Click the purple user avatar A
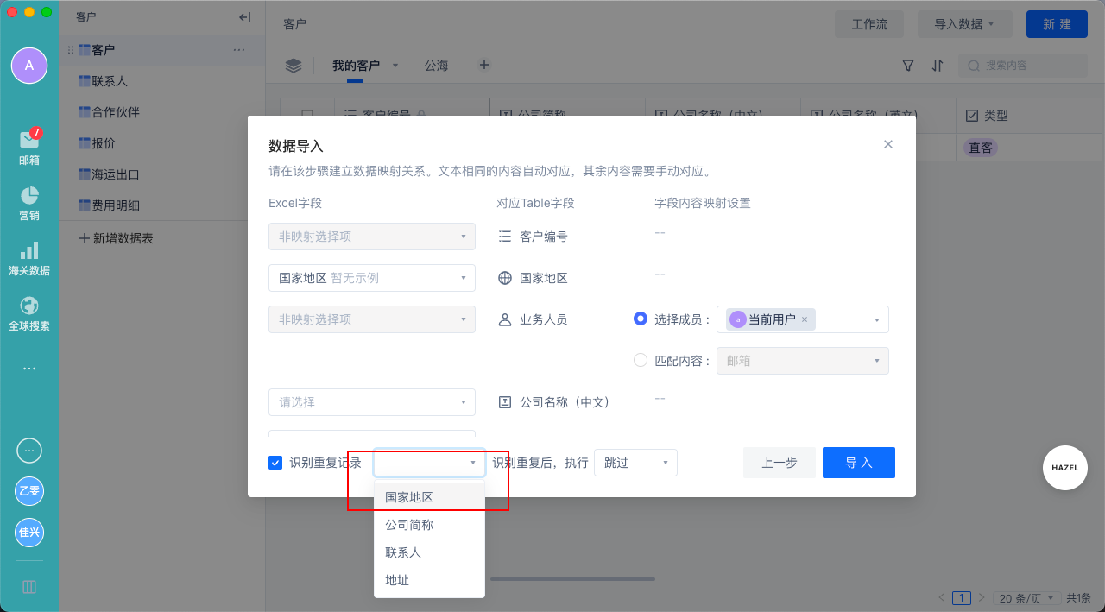 [29, 66]
